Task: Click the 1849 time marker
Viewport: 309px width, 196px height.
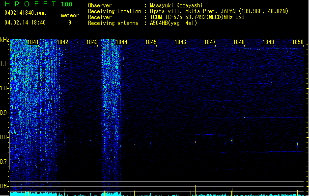Action: (268, 42)
